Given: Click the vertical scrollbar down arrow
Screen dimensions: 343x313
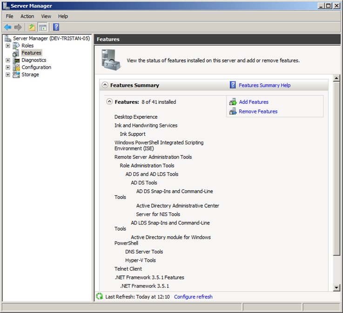Looking at the screenshot, I should [337, 288].
